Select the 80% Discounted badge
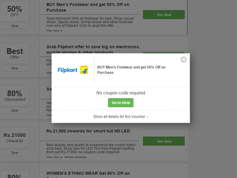237x178 pixels. 15,96
